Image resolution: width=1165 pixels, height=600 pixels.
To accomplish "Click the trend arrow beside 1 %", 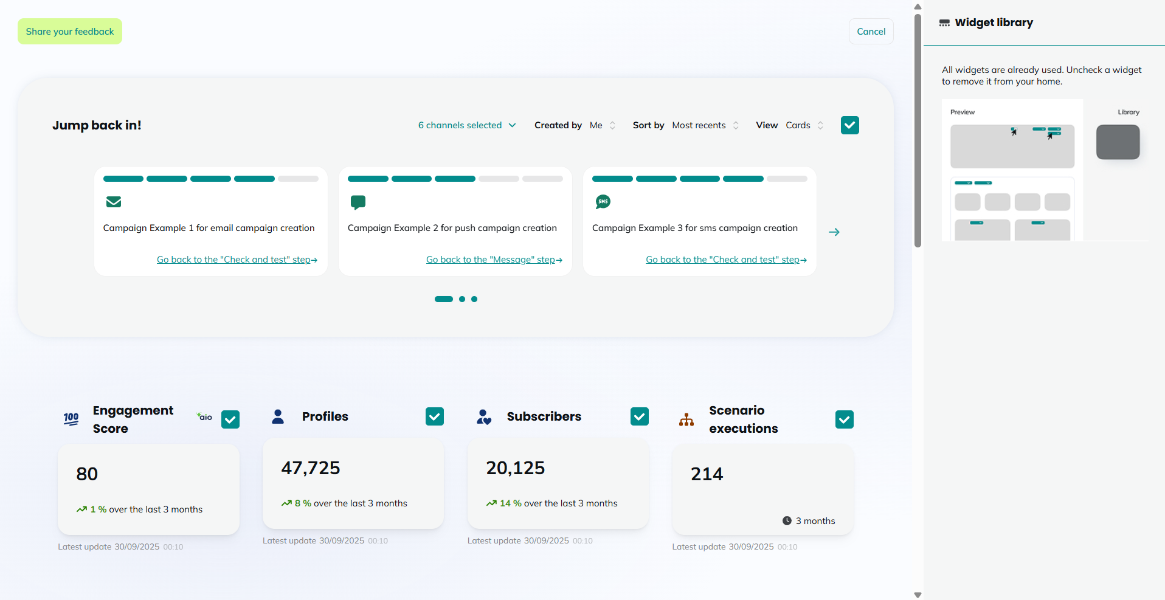I will point(81,509).
